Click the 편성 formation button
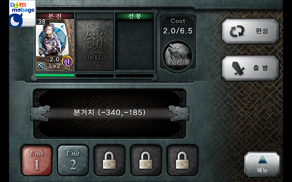The width and height of the screenshot is (292, 182). [x=250, y=31]
